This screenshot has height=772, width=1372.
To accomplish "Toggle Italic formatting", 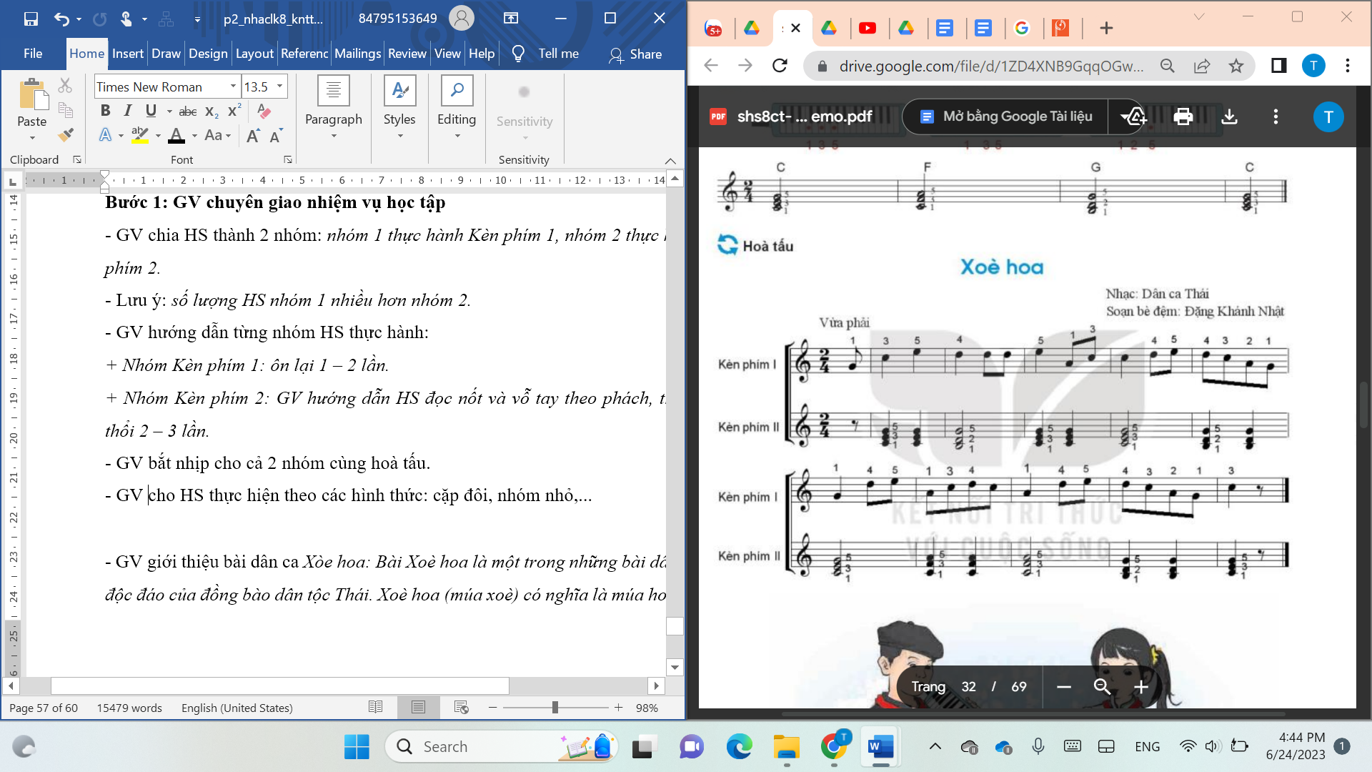I will pyautogui.click(x=128, y=111).
